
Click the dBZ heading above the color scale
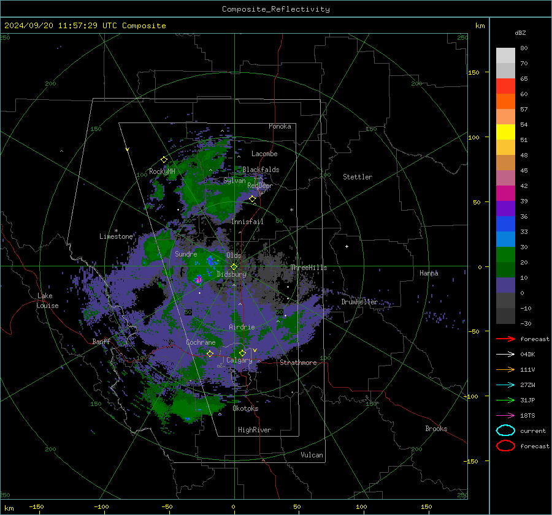click(520, 32)
